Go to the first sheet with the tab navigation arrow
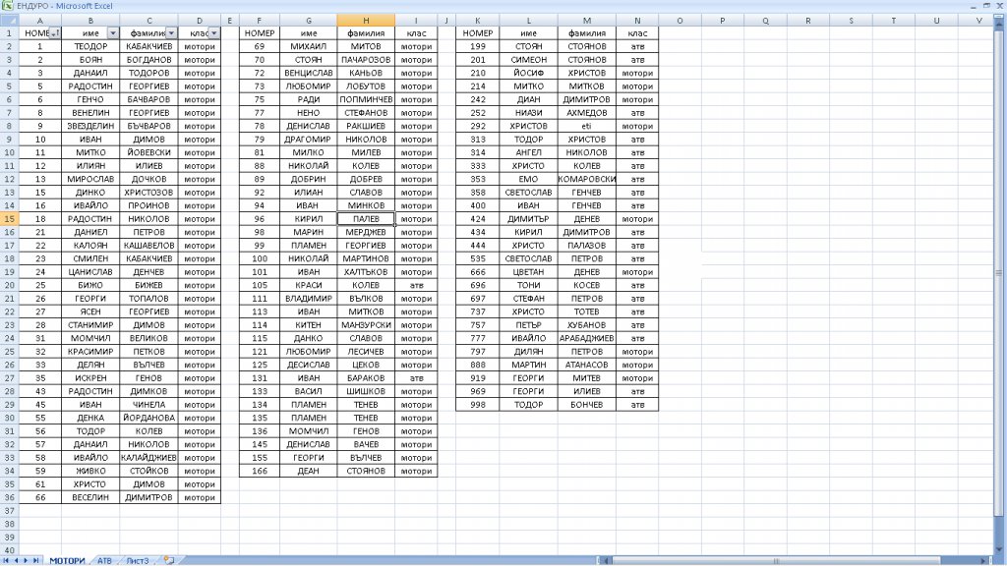Image resolution: width=1007 pixels, height=566 pixels. [x=7, y=560]
